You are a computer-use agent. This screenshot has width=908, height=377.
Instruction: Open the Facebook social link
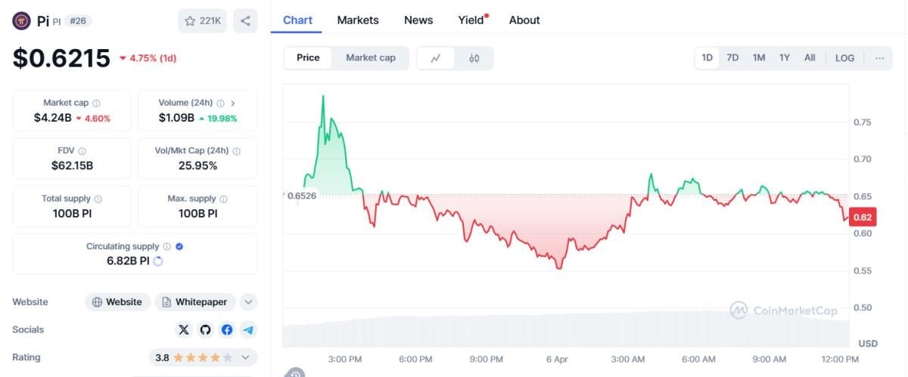pyautogui.click(x=227, y=329)
